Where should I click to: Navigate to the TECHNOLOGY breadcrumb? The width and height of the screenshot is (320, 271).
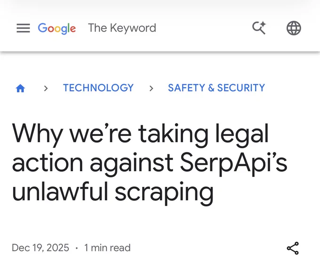click(98, 88)
